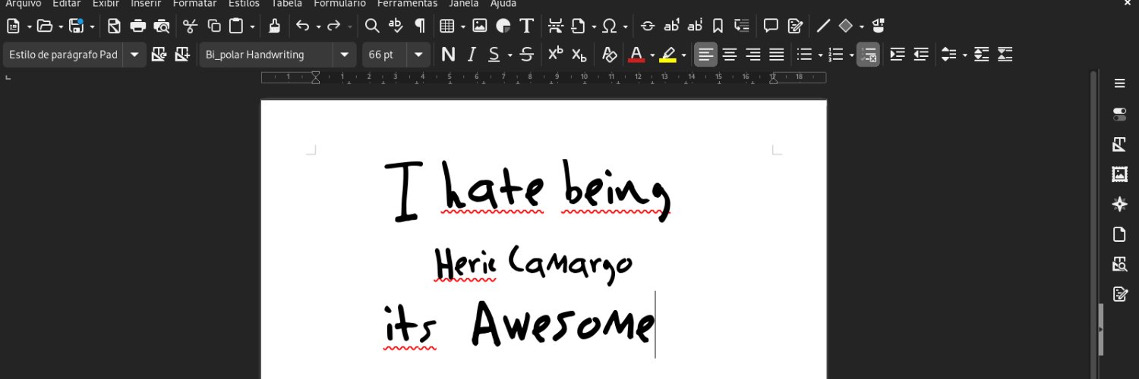Toggle Superscript formatting
This screenshot has height=379, width=1139.
[x=556, y=55]
